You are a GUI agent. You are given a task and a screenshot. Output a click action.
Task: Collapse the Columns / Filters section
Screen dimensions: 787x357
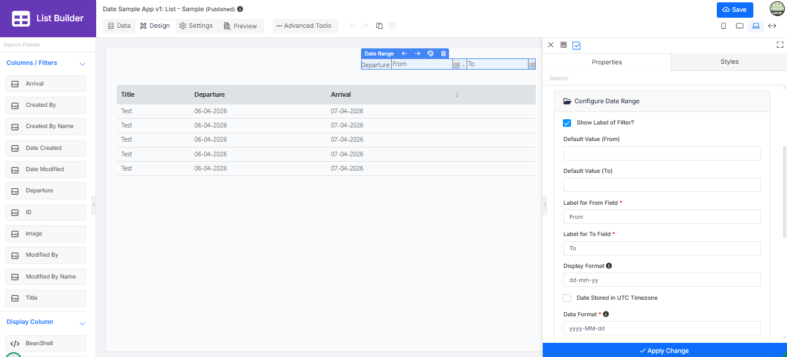(x=82, y=63)
